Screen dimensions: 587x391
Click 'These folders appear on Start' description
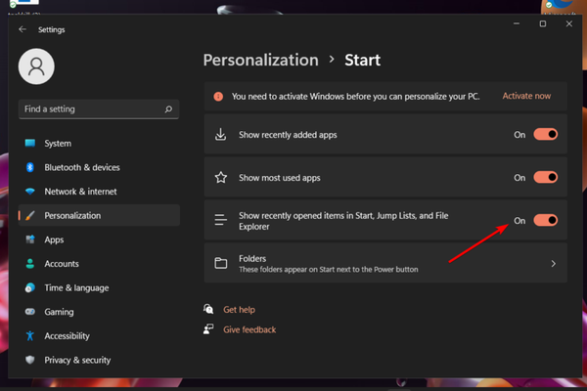[x=329, y=269]
